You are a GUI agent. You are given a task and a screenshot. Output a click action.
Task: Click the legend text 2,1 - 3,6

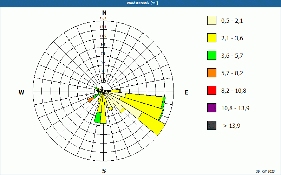click(x=232, y=38)
